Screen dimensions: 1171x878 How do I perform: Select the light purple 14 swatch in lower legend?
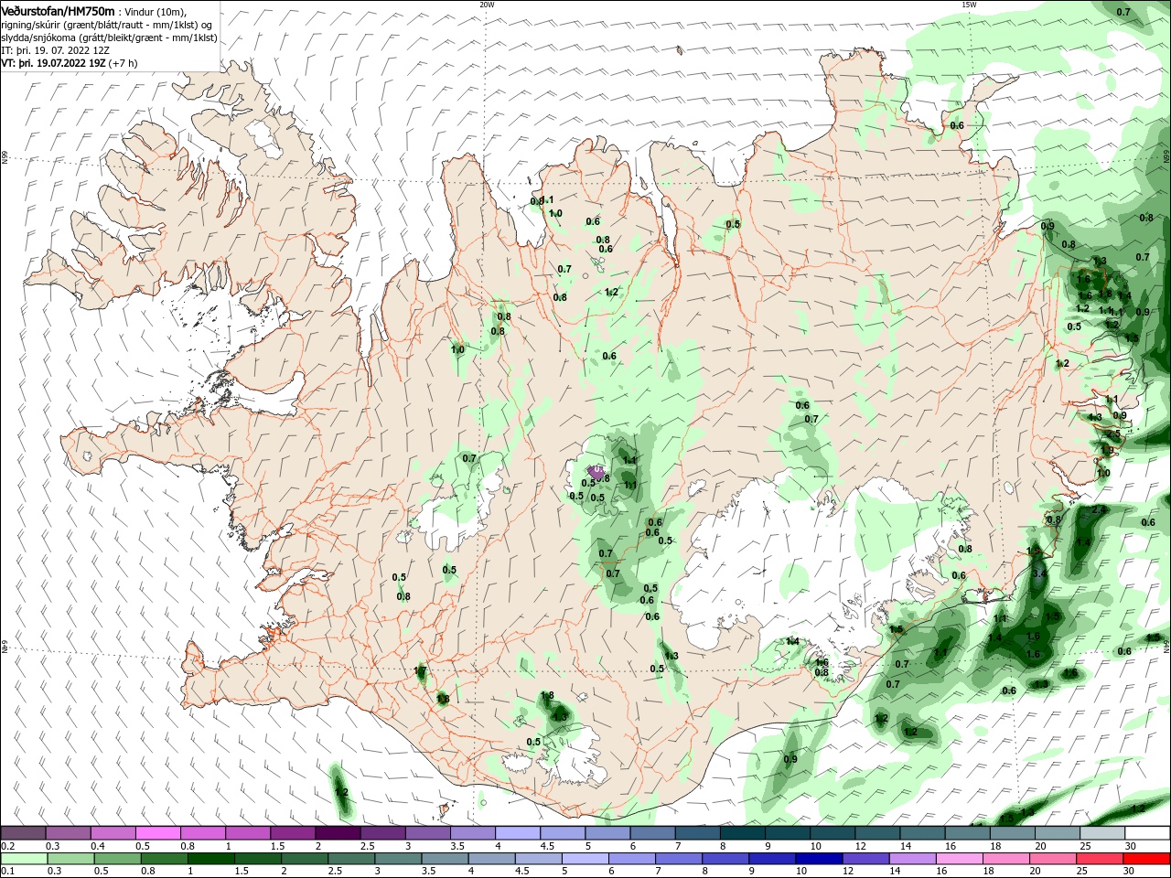[910, 858]
